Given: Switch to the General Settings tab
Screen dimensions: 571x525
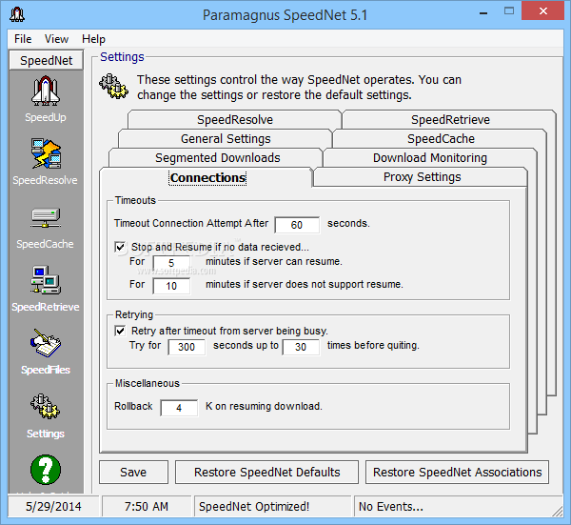Looking at the screenshot, I should tap(226, 138).
